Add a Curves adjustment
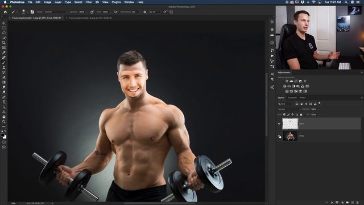 [296, 81]
